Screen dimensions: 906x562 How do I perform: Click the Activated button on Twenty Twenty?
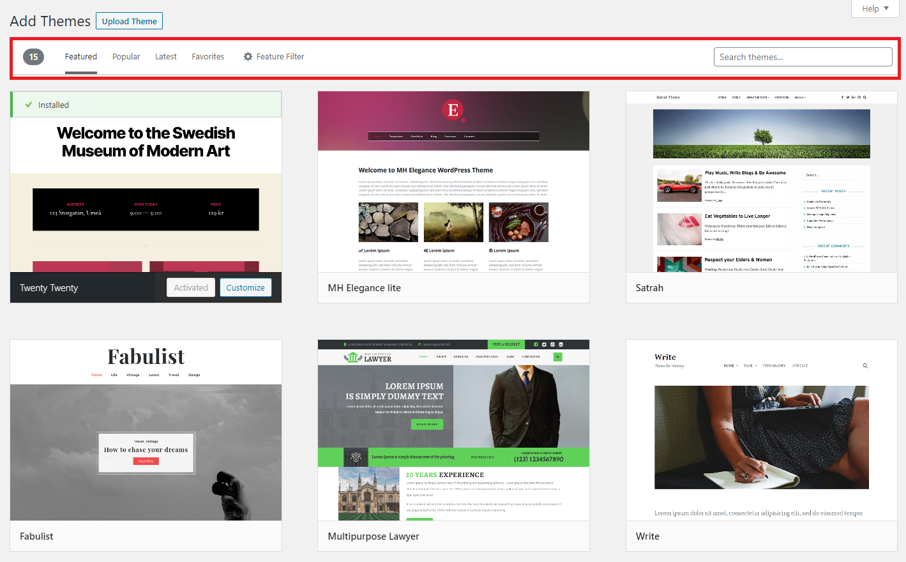coord(190,287)
